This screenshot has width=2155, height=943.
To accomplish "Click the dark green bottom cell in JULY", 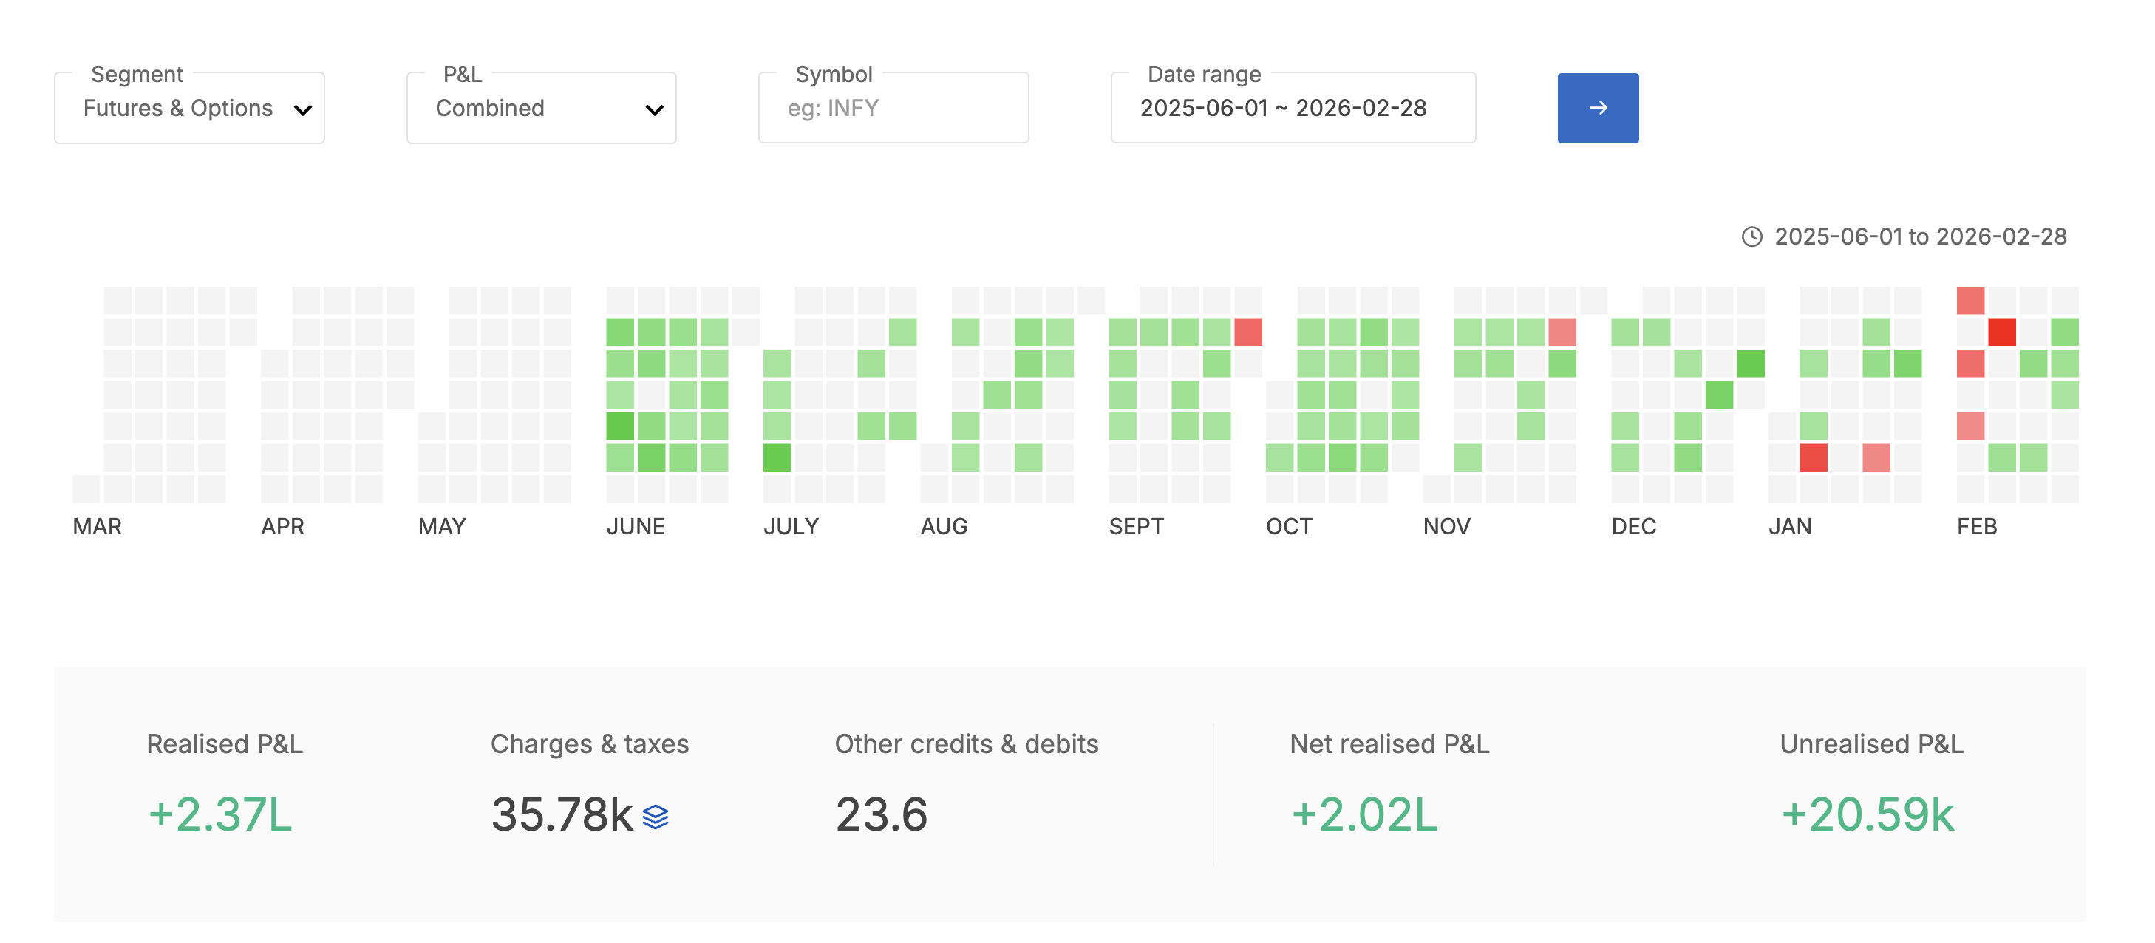I will coord(776,457).
